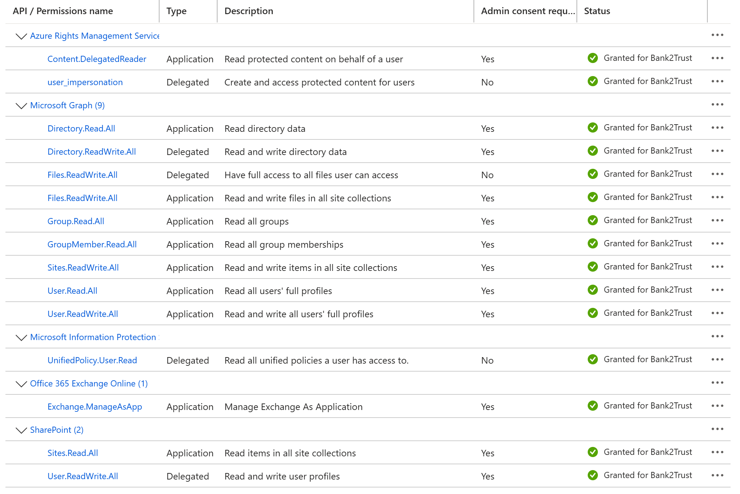Click 'Read and write files in all site collections'
Screen dimensions: 740x494
(308, 198)
